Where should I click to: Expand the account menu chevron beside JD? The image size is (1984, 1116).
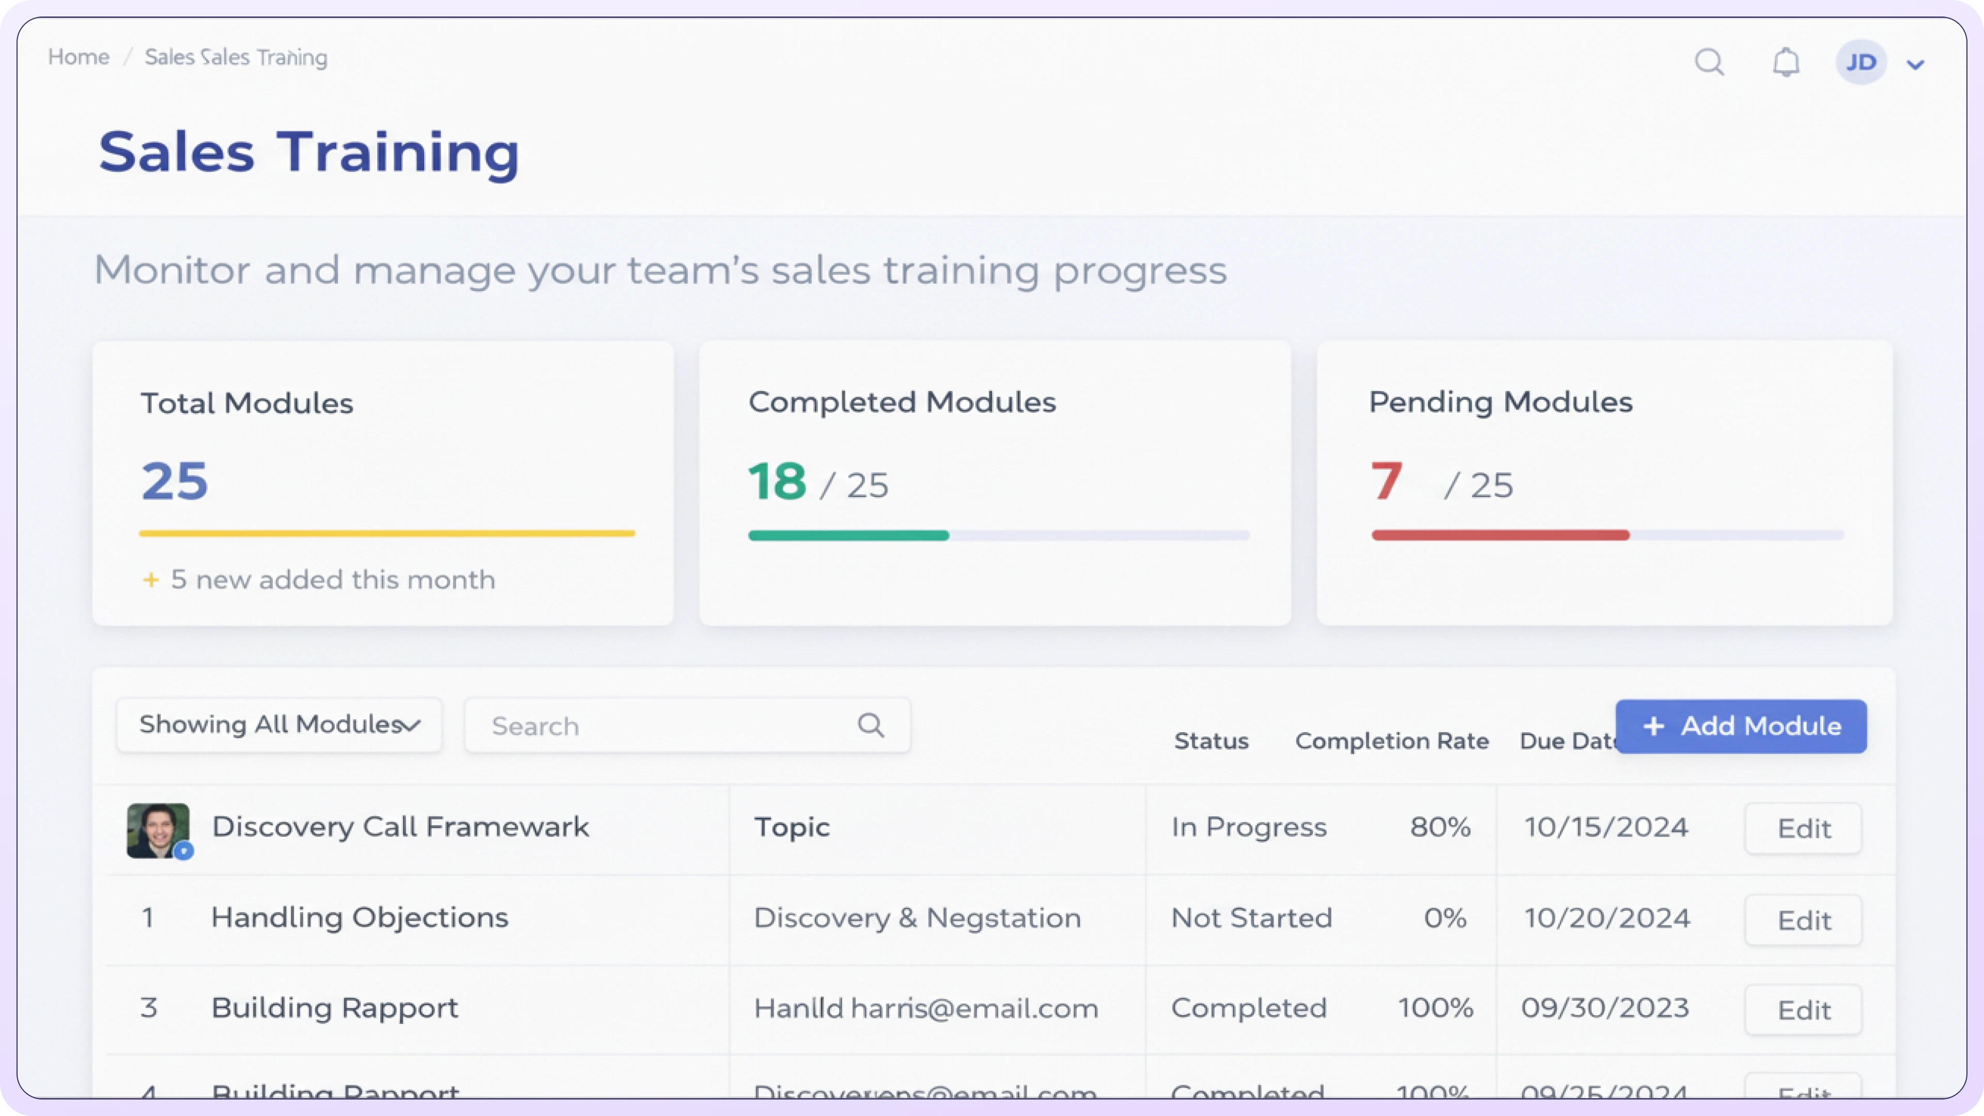point(1915,64)
